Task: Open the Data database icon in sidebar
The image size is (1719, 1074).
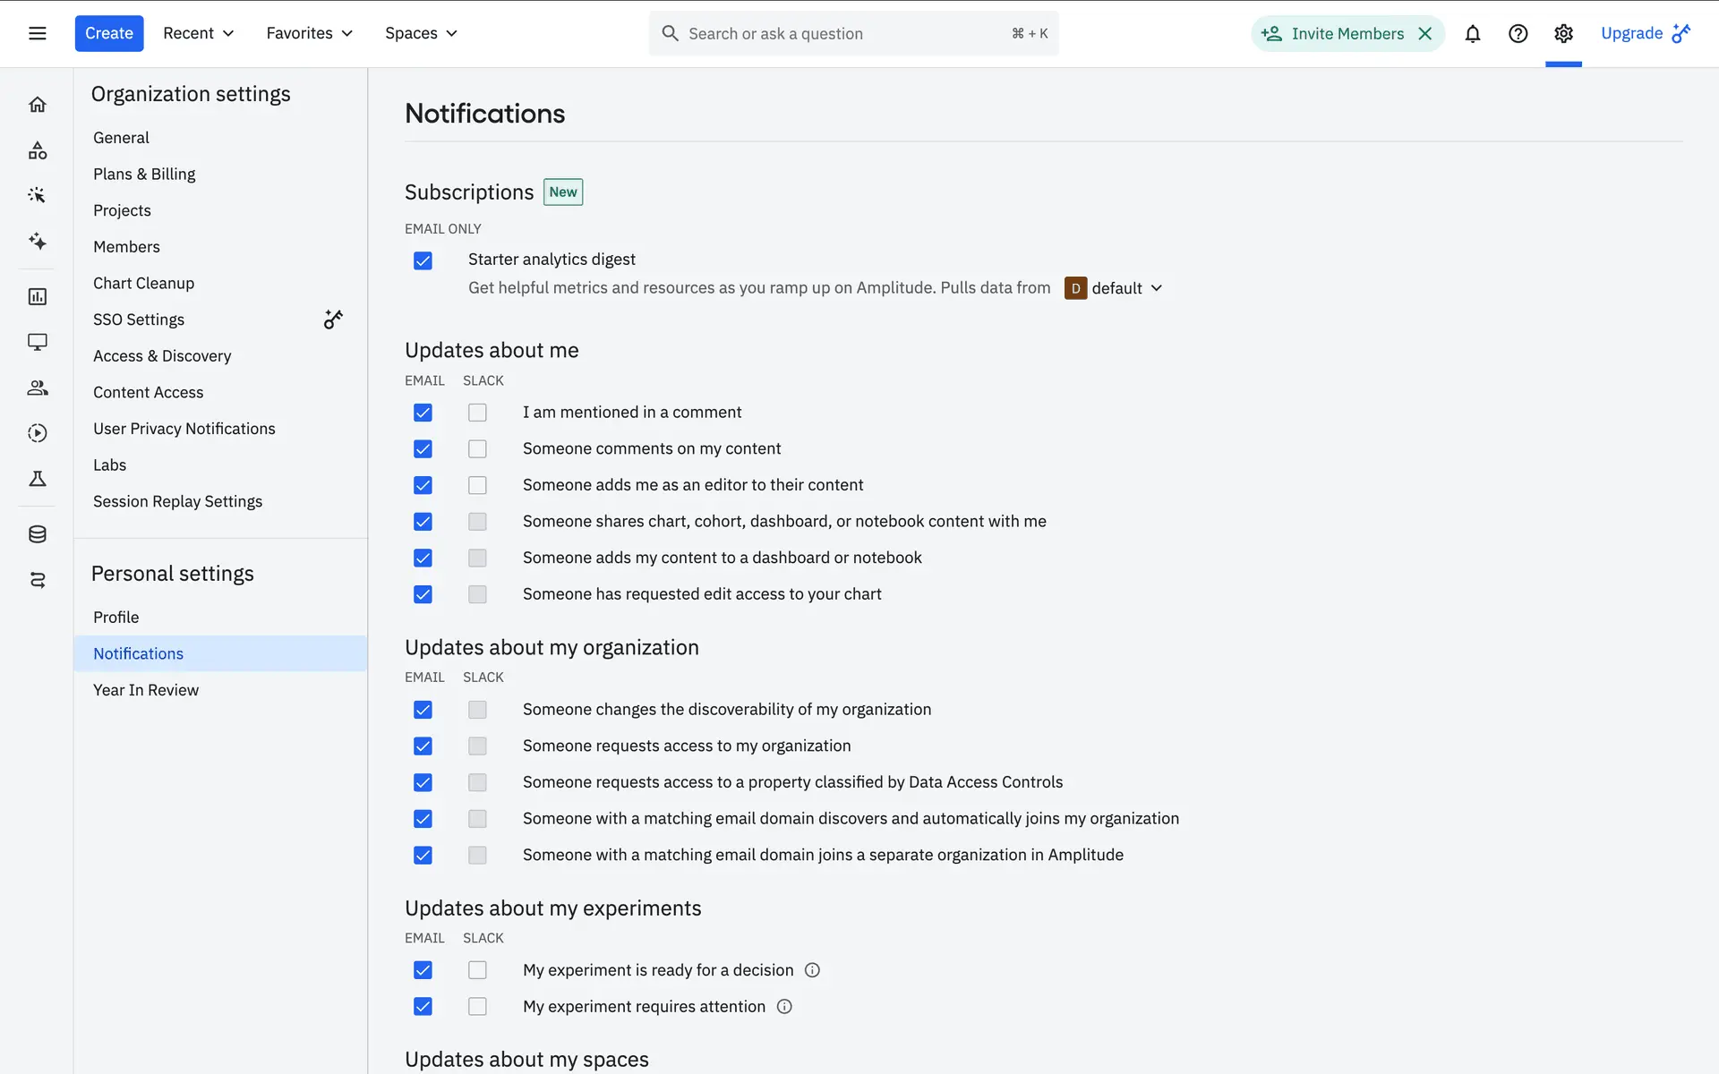Action: click(x=38, y=534)
